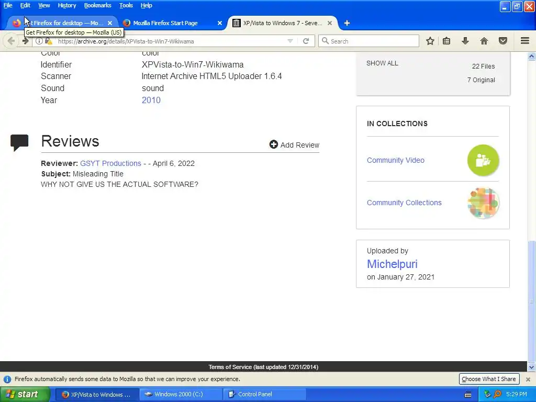Close the XP/Vista to Windows 7 tab
536x402 pixels.
[x=330, y=23]
